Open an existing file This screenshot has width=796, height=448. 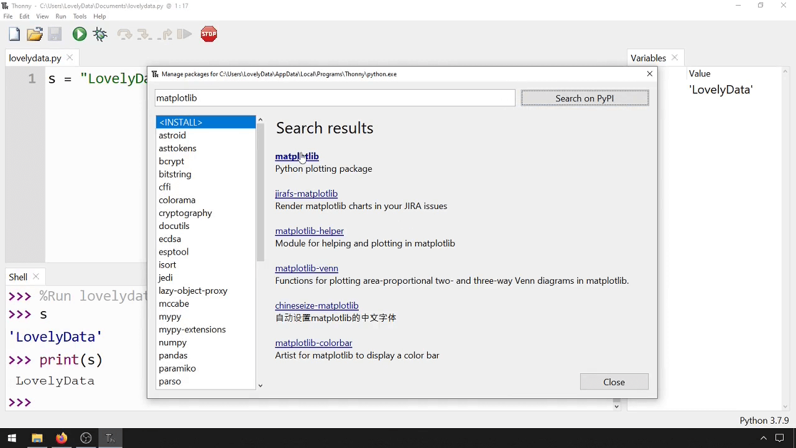coord(34,34)
